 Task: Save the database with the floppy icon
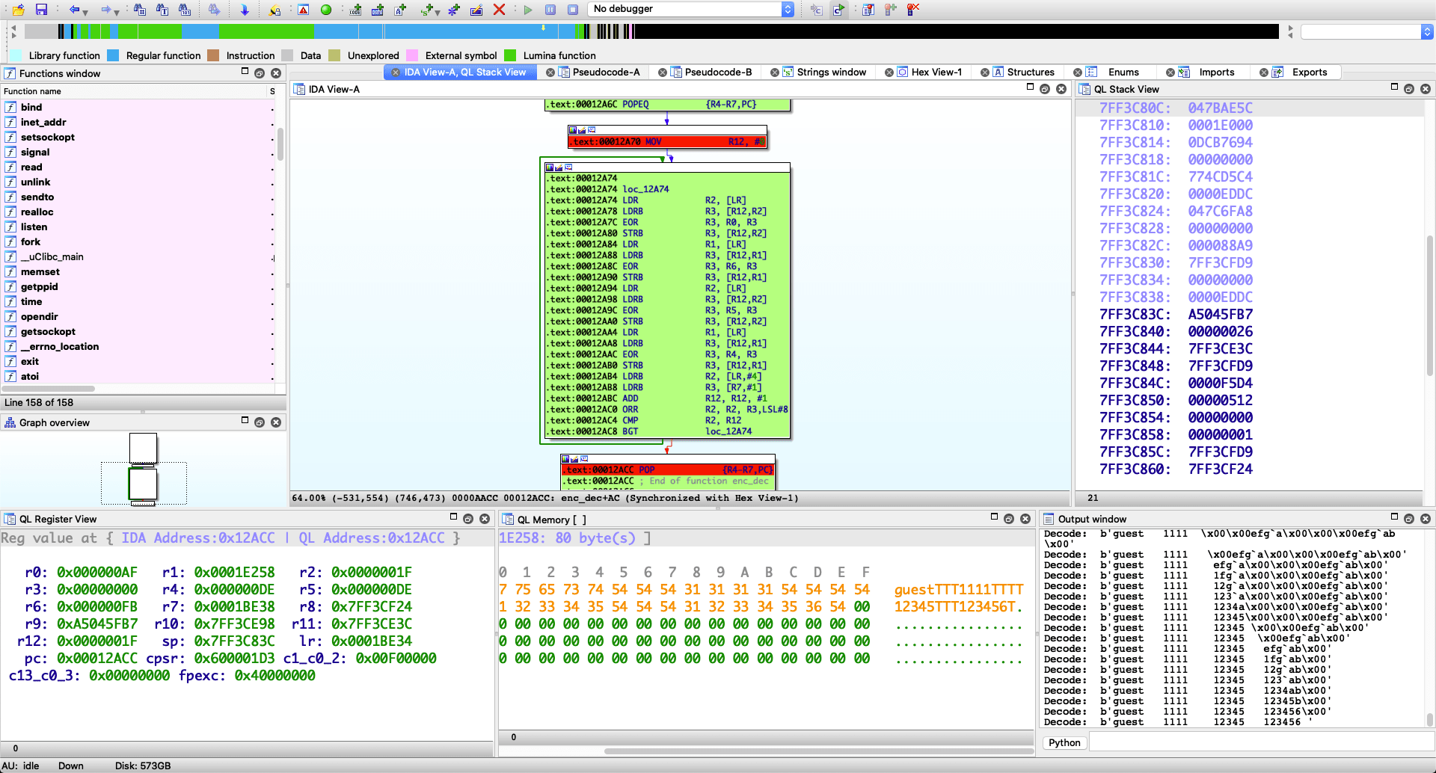(x=41, y=10)
